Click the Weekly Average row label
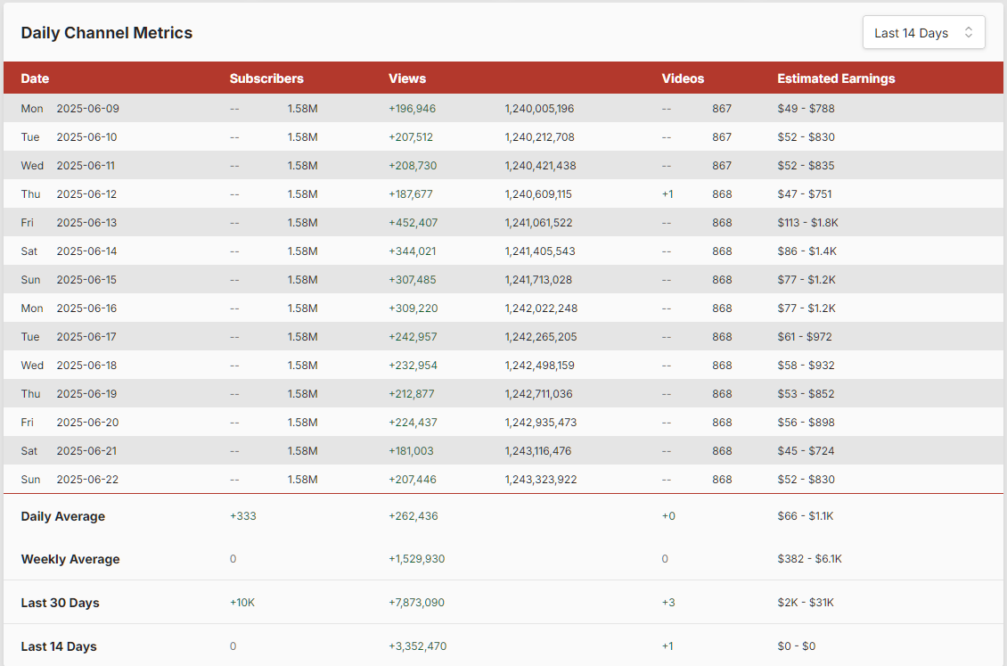This screenshot has width=1007, height=666. point(70,559)
